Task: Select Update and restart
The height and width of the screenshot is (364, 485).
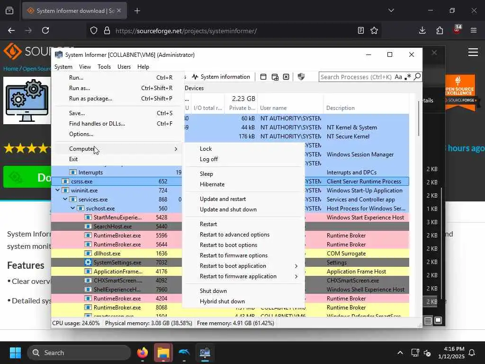Action: tap(243, 199)
